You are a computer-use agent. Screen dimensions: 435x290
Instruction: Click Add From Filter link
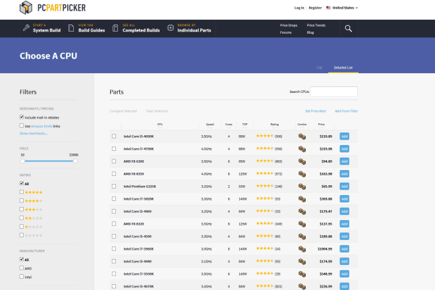point(346,111)
